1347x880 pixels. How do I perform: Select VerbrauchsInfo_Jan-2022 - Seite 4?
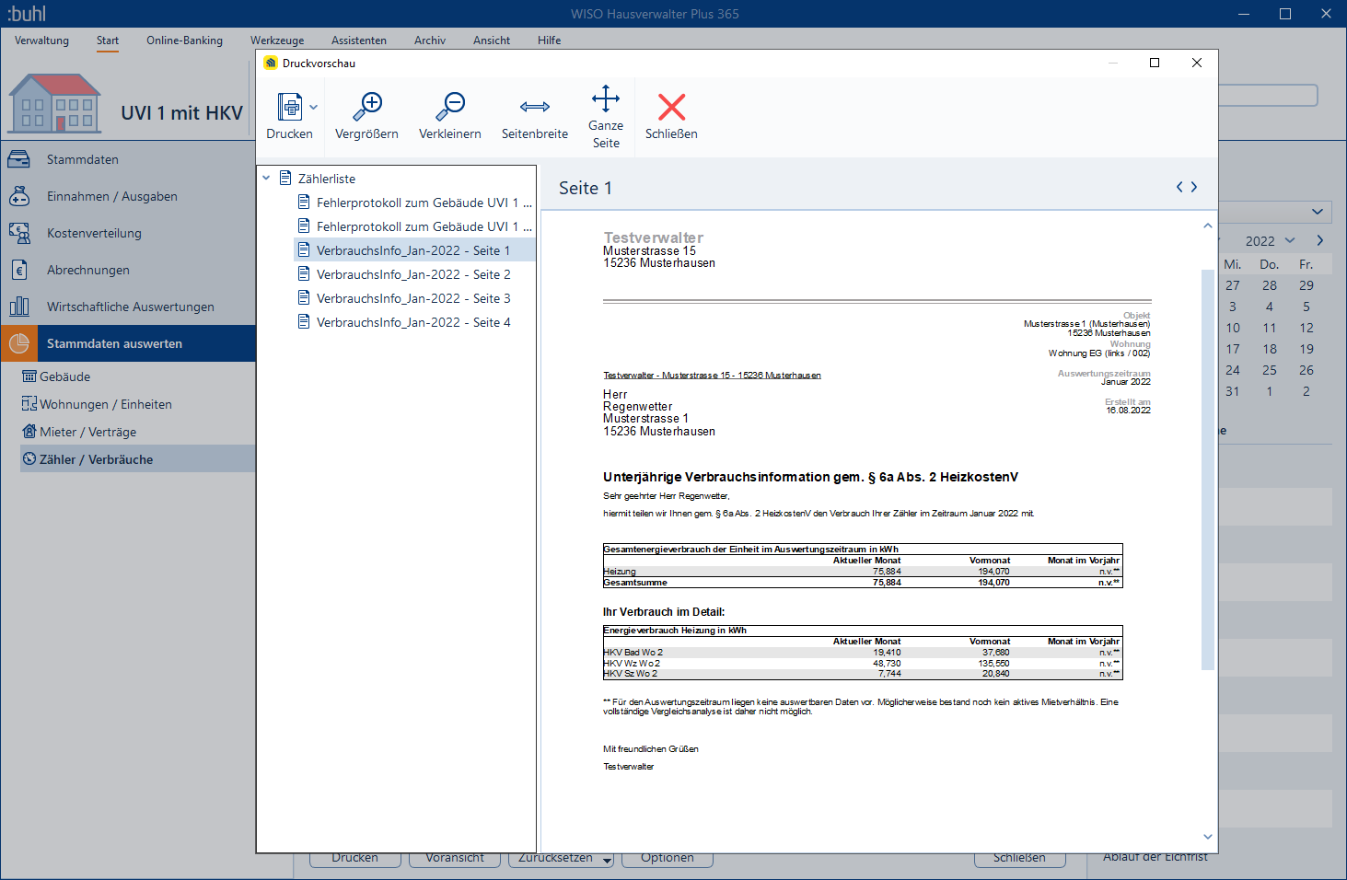point(413,322)
